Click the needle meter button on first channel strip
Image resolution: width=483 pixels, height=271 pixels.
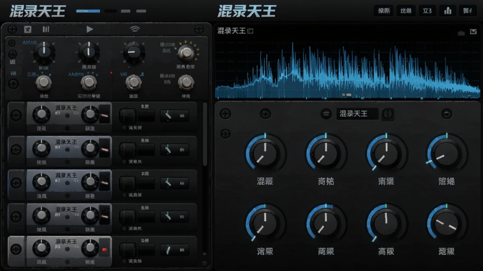coord(175,116)
